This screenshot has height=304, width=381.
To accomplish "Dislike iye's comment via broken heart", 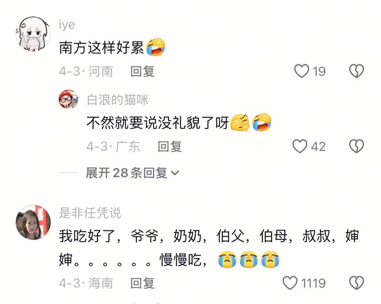I will pos(357,71).
